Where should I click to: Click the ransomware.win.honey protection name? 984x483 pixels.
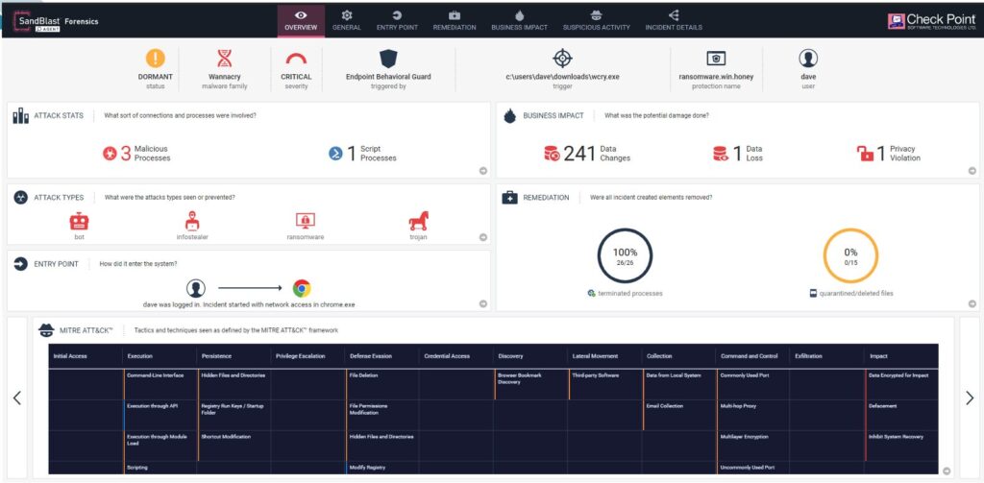(x=716, y=77)
